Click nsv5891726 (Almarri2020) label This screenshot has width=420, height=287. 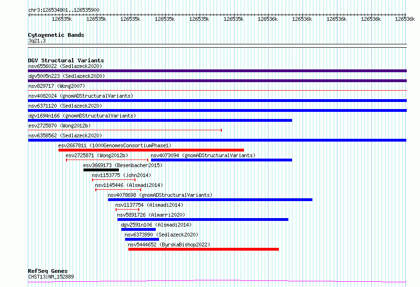tap(151, 215)
